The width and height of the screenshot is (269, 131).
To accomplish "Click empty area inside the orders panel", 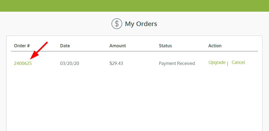I will tap(134, 101).
